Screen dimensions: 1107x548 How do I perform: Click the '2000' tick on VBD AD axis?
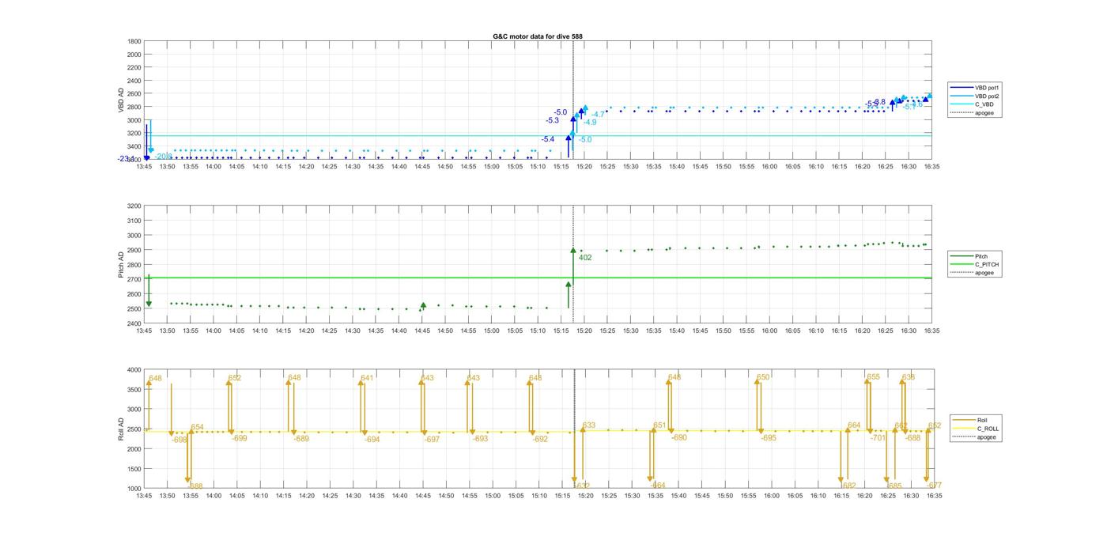134,55
